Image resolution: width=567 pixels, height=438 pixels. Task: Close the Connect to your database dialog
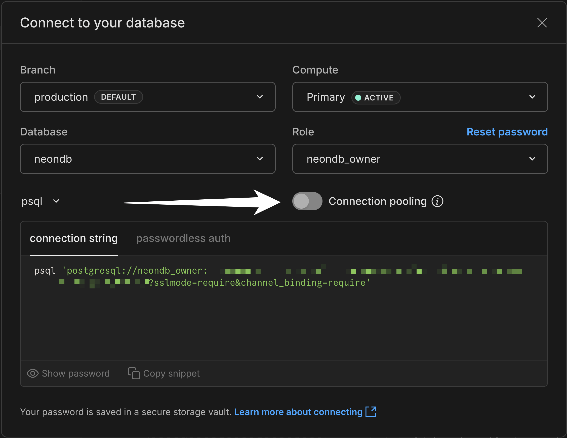(x=542, y=23)
